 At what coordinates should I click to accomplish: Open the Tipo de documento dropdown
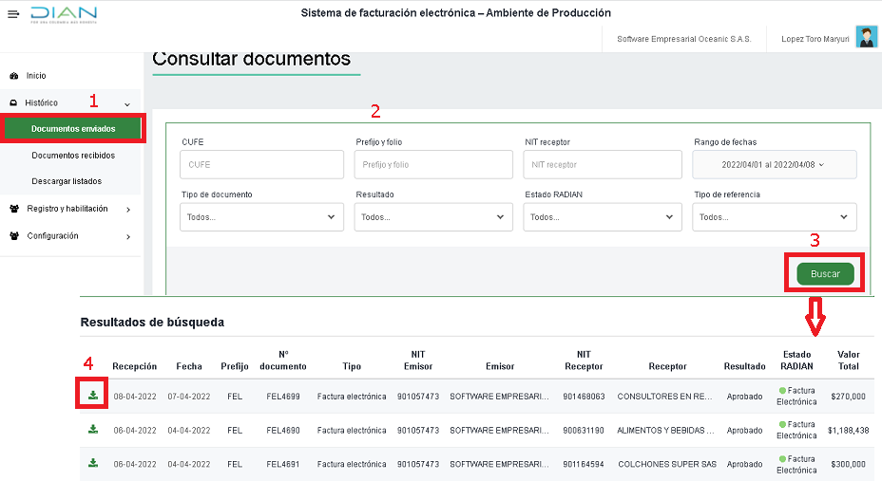point(261,217)
